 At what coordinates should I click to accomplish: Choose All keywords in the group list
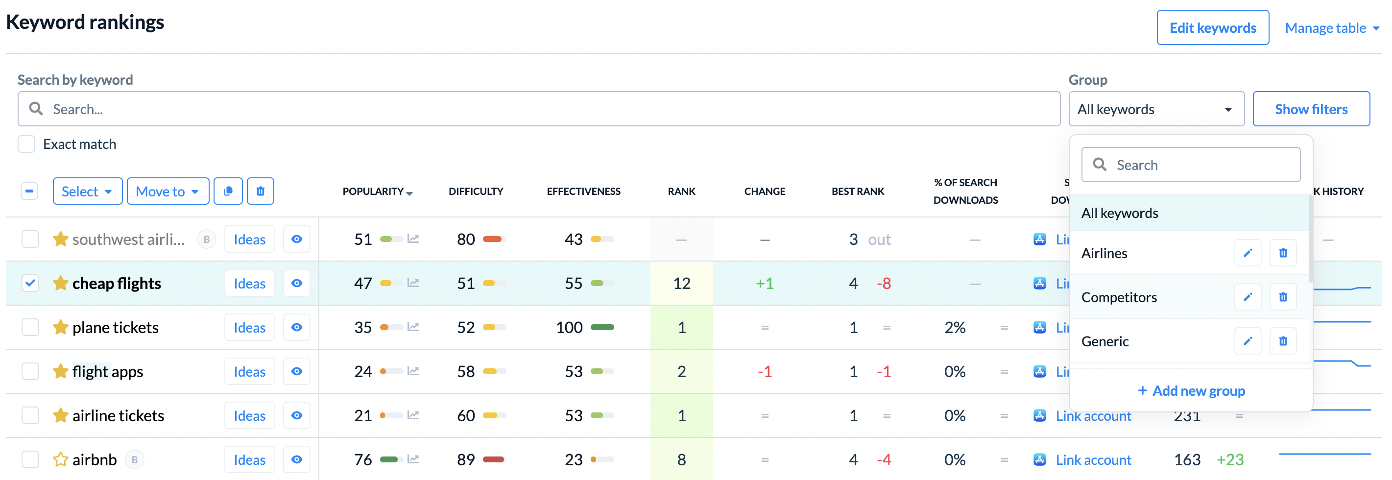(1120, 213)
